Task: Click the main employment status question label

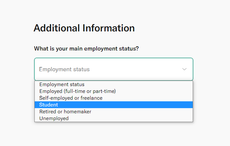Action: (86, 49)
